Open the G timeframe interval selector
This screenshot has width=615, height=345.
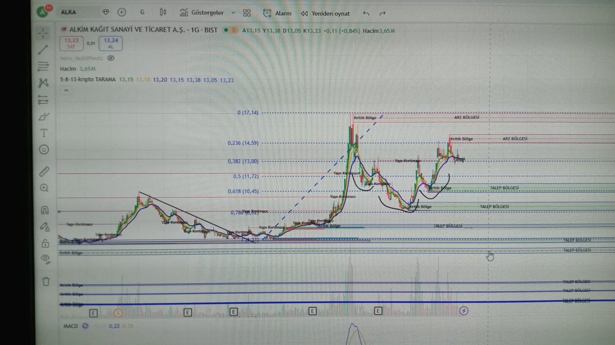(142, 12)
